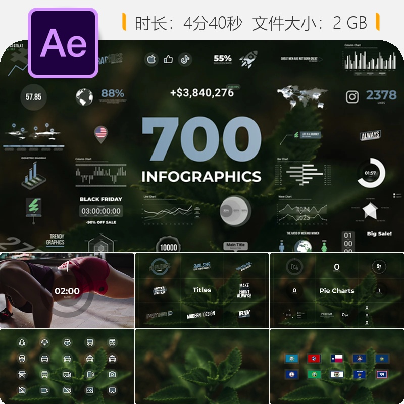Switch to the Pie Charts panel
Viewport: 404px width, 404px height.
click(x=337, y=290)
